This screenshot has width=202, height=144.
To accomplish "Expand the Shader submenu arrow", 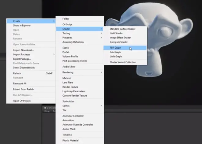I will tap(101, 29).
